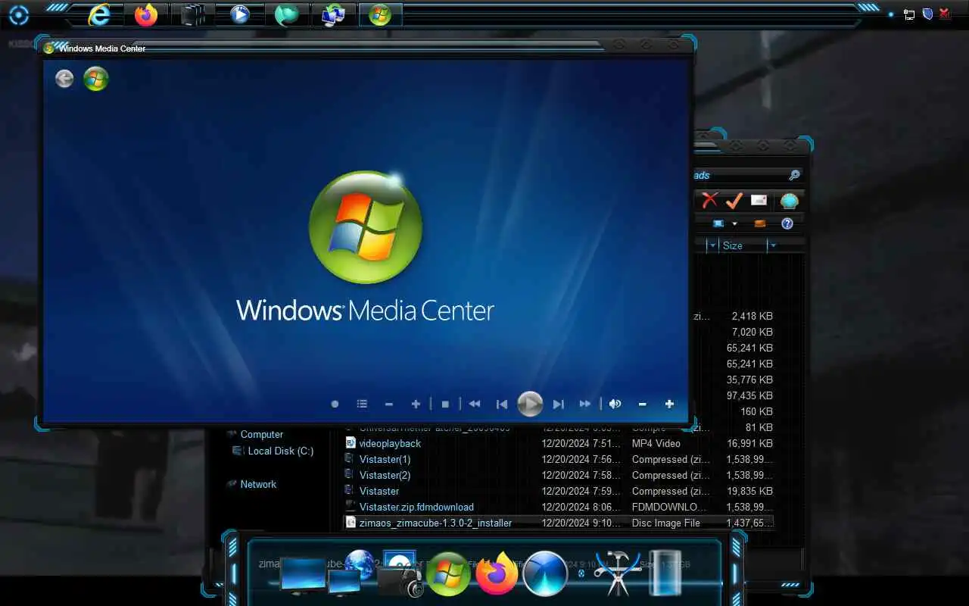This screenshot has height=606, width=969.
Task: Launch Firefox from the bottom dock
Action: point(497,573)
